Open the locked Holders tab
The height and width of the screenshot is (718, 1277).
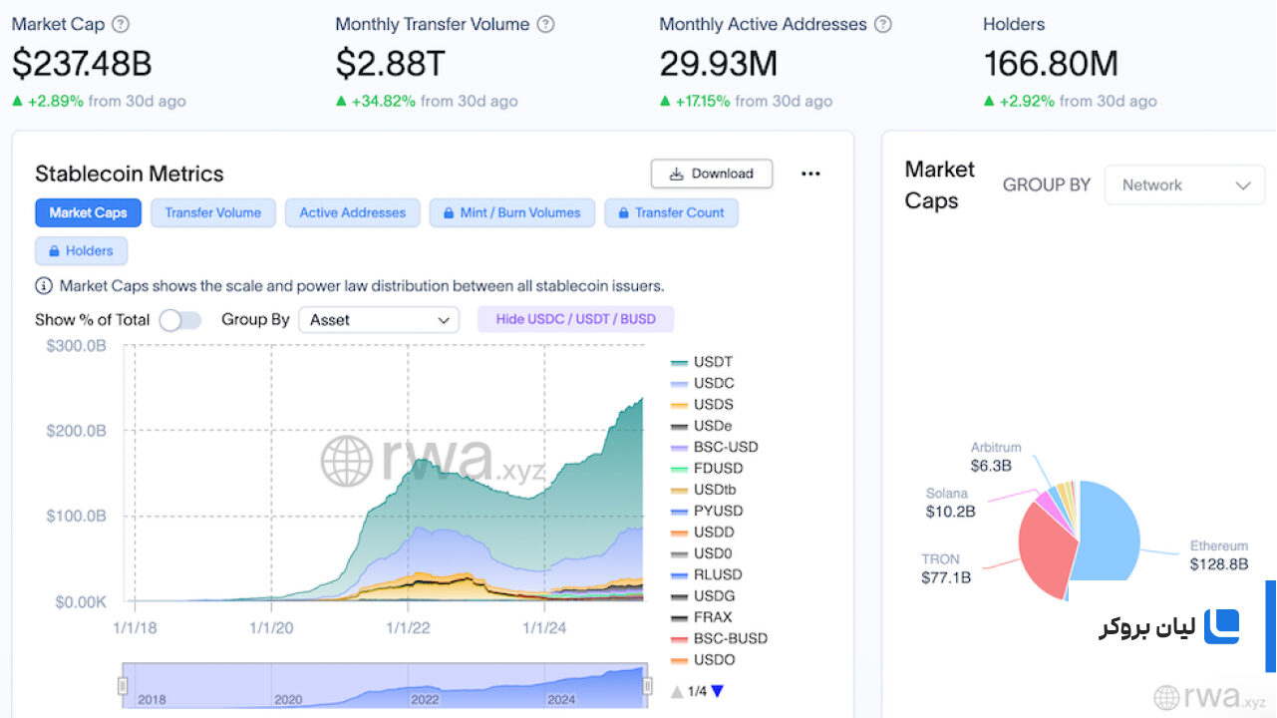(x=81, y=250)
